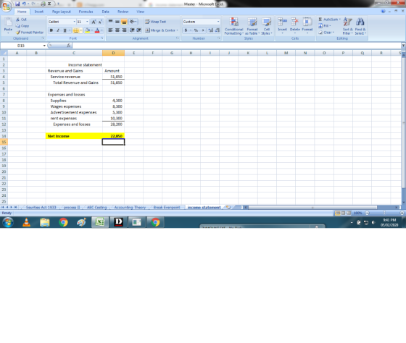Open the Orientation text rotation icon
This screenshot has width=406, height=343.
coord(133,22)
